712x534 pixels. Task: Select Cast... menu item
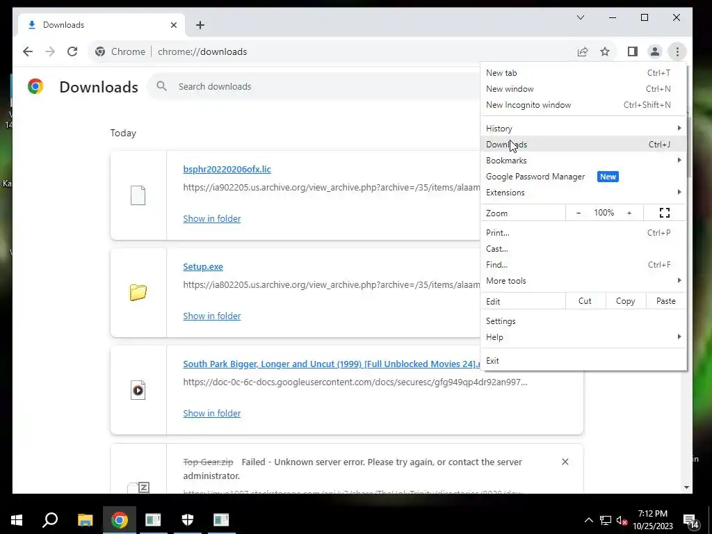[583, 249]
